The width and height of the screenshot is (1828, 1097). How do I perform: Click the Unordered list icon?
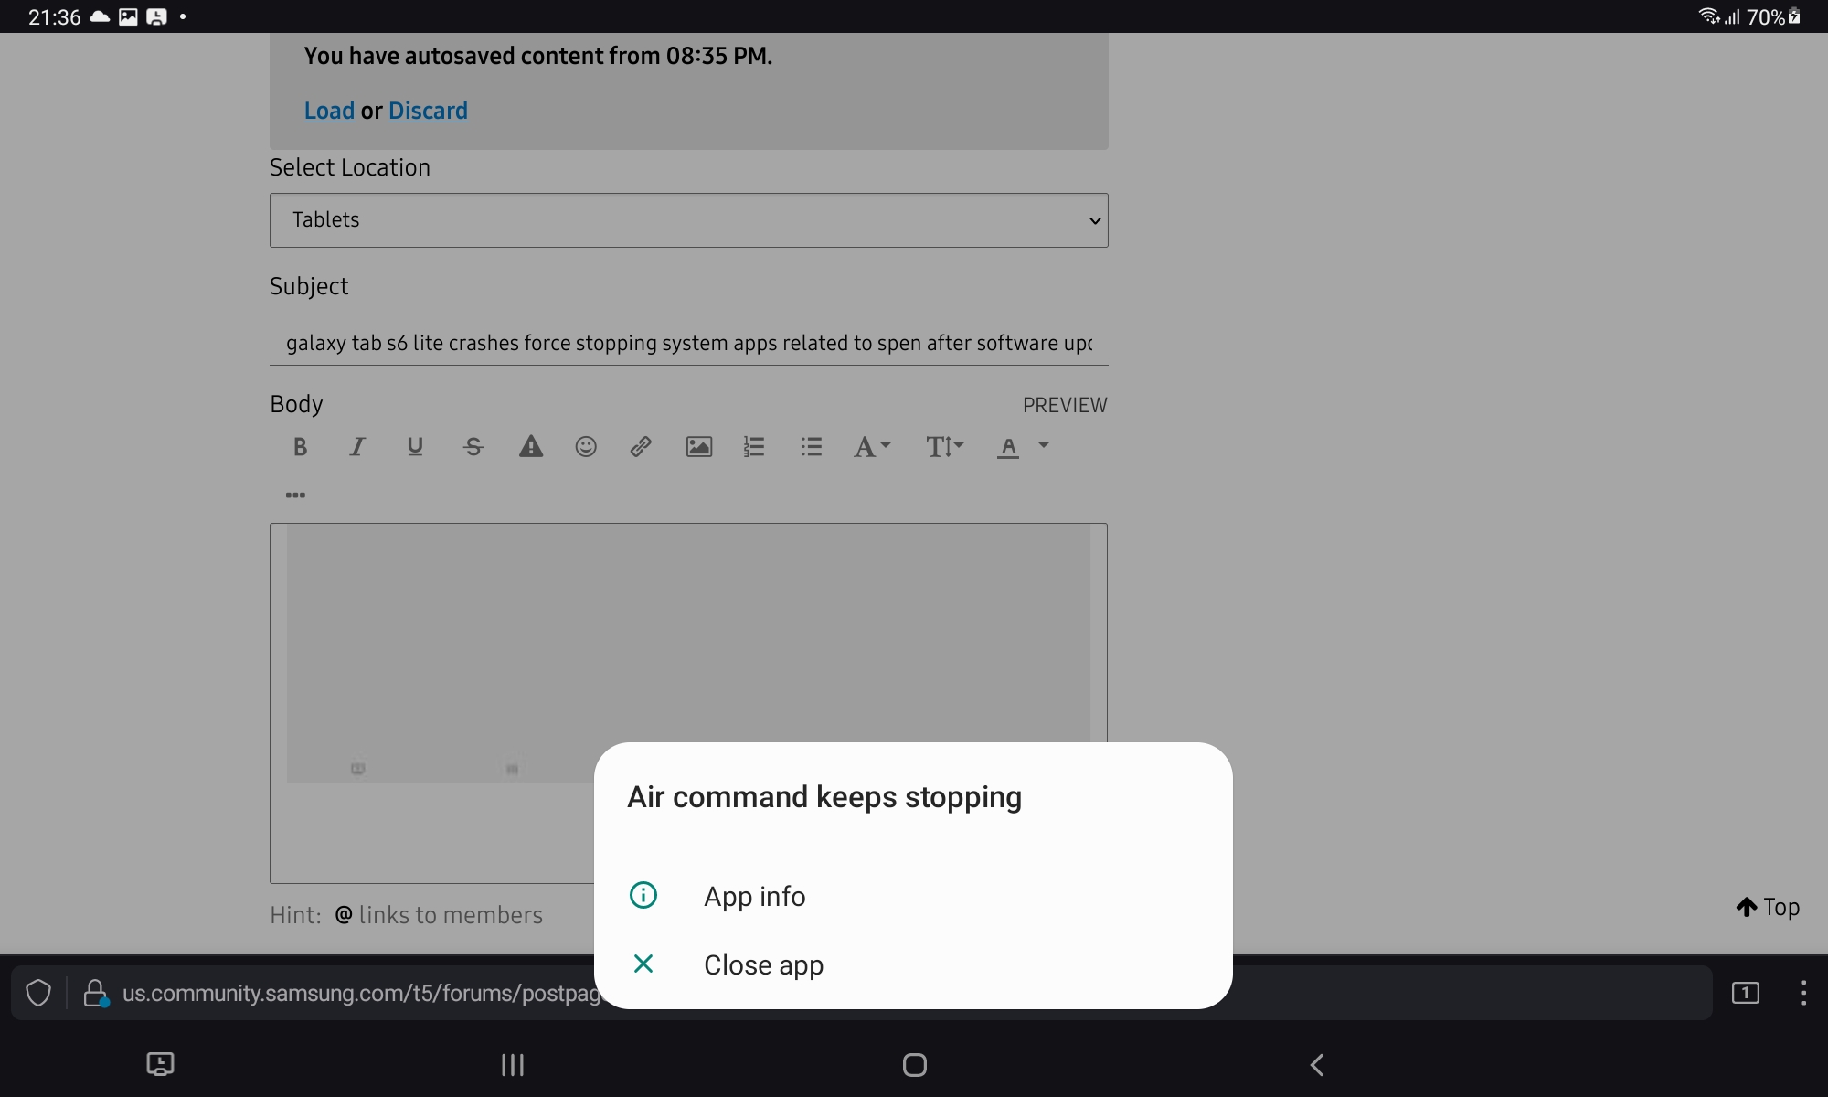click(813, 447)
